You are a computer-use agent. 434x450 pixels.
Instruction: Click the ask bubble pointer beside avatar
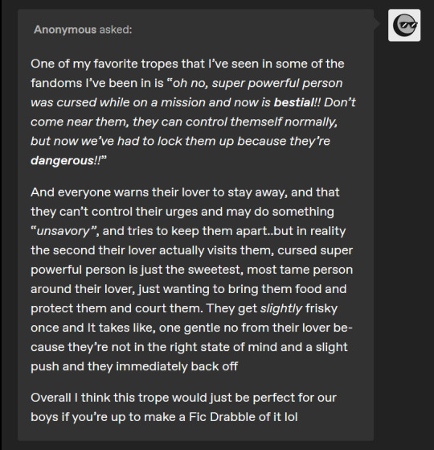tap(377, 24)
